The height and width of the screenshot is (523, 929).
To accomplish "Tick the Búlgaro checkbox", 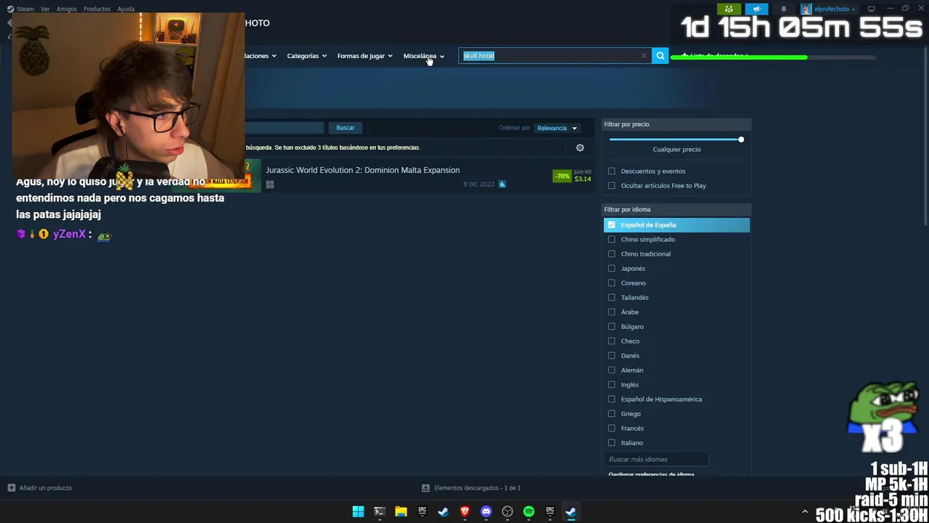I will [x=612, y=327].
